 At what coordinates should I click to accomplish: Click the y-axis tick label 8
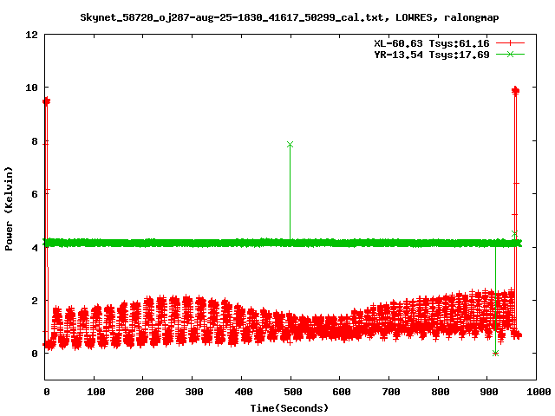(35, 141)
